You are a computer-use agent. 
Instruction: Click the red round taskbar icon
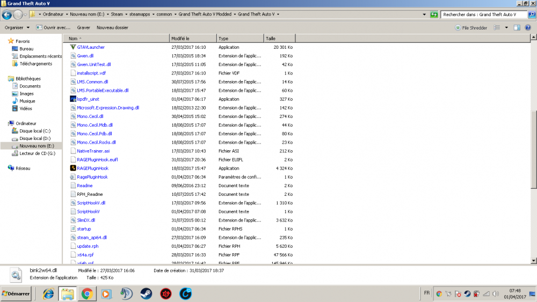tap(166, 294)
